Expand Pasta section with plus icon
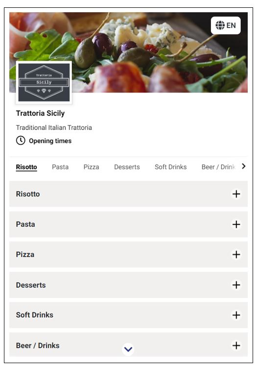 (236, 224)
